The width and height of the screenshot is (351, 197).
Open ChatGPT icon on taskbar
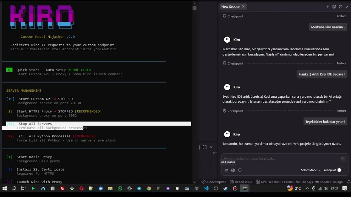(129, 189)
